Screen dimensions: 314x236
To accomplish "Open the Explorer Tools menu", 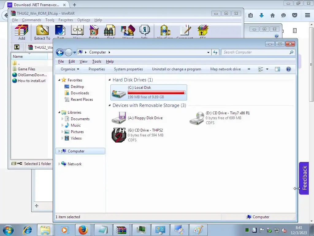I will tap(97, 61).
